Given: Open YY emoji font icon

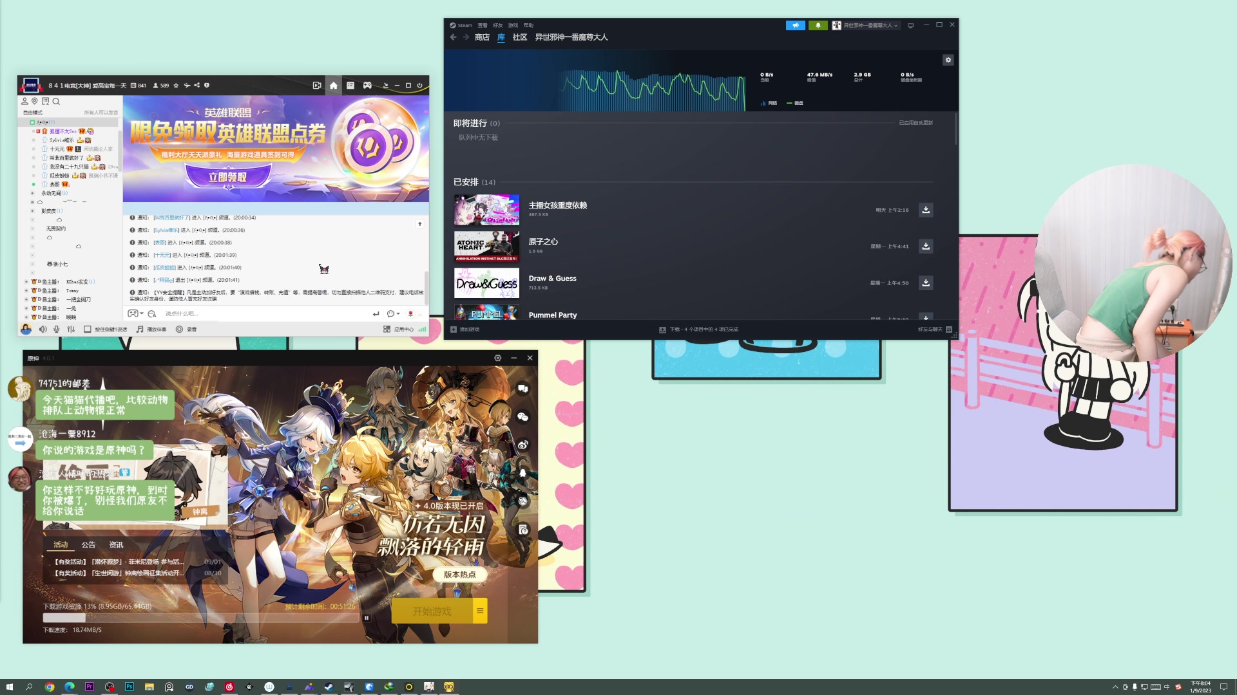Looking at the screenshot, I should coord(152,313).
